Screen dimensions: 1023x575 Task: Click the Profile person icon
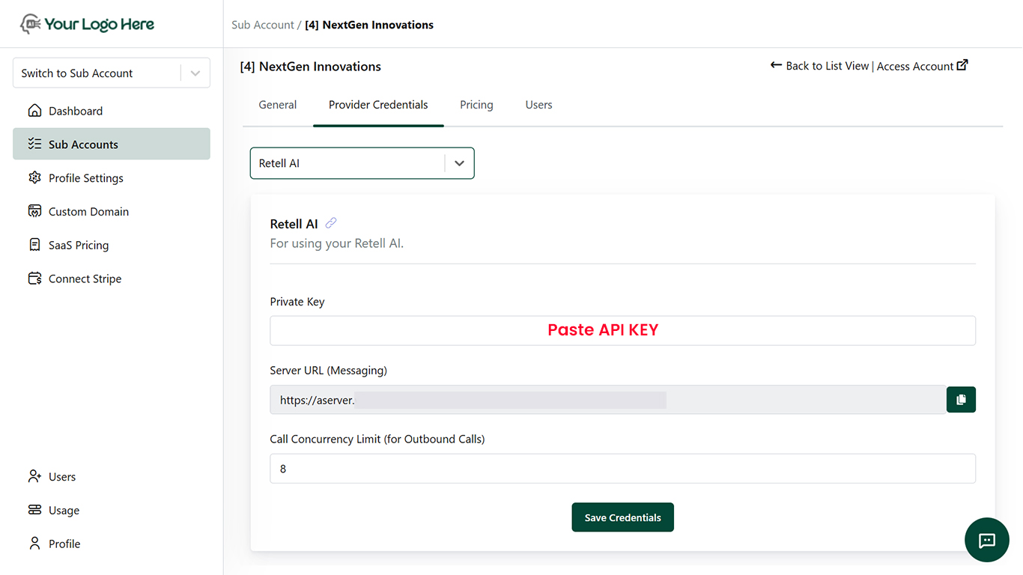[x=34, y=544]
